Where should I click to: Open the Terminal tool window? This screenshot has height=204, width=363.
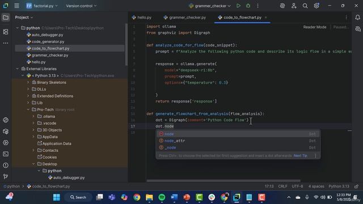point(6,154)
